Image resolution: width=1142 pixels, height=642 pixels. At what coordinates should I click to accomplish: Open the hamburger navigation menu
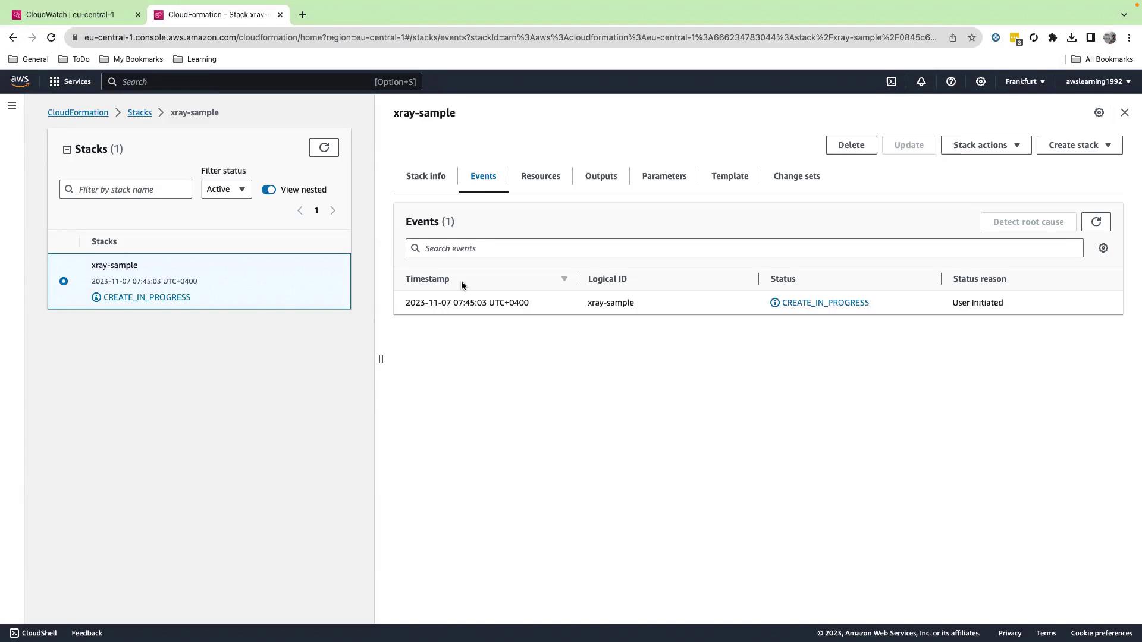point(12,106)
